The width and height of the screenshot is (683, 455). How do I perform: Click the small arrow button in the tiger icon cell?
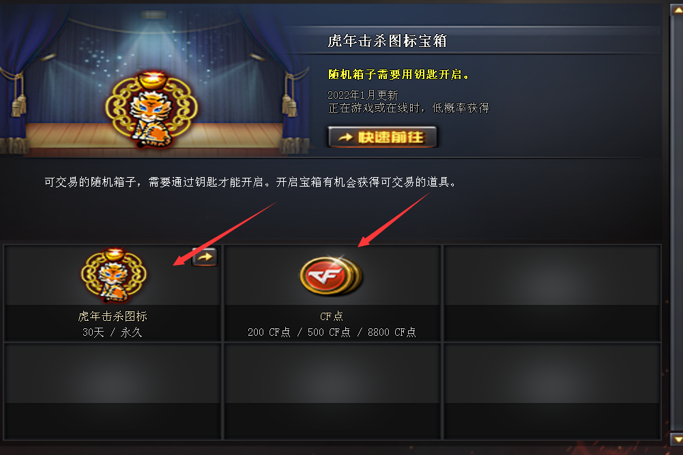click(x=205, y=257)
